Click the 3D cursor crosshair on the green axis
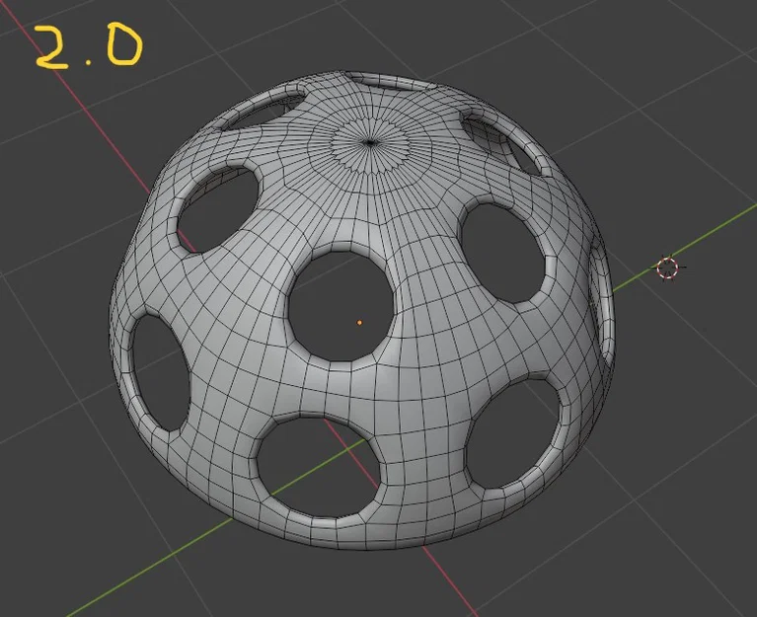 point(668,268)
